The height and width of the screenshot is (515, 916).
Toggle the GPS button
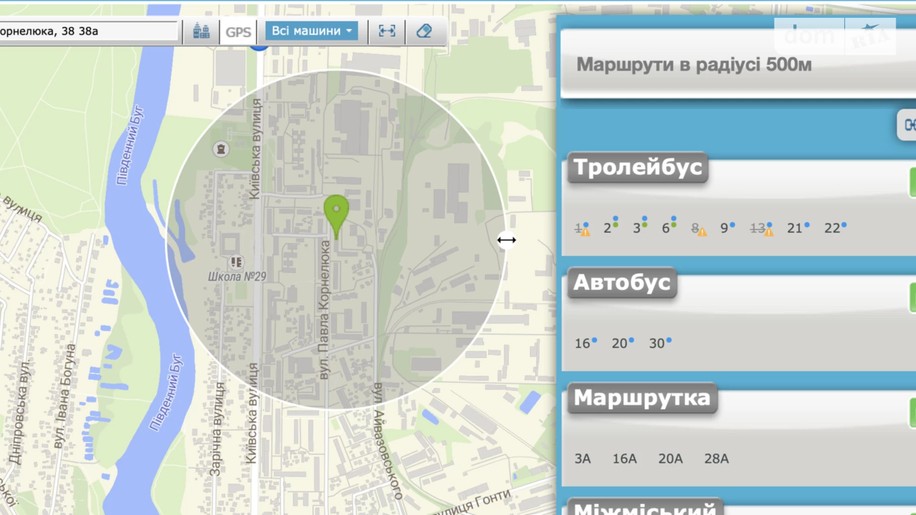tap(238, 32)
